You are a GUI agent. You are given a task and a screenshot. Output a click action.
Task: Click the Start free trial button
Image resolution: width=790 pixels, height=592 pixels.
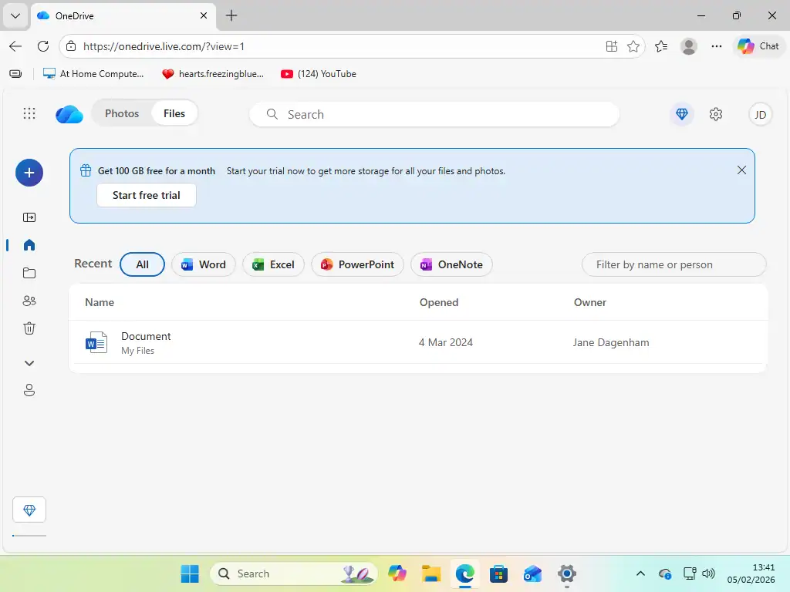coord(146,195)
